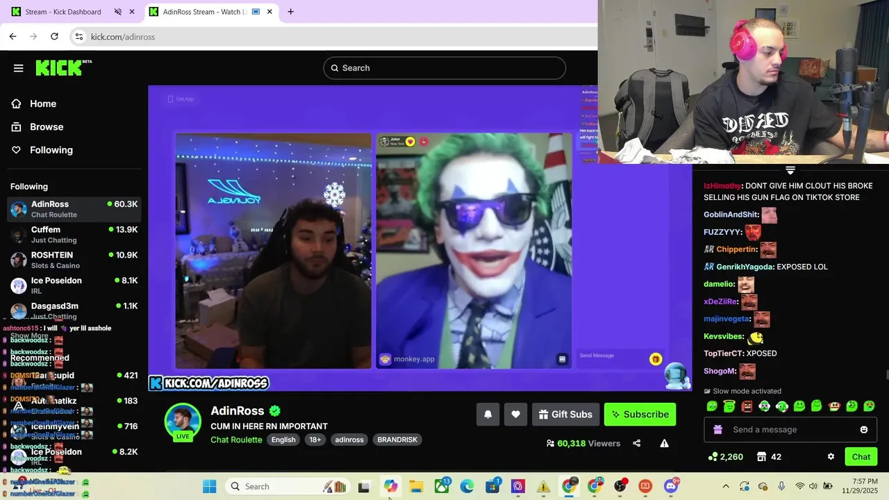Collapse chat header chevron
The image size is (889, 500).
click(790, 170)
